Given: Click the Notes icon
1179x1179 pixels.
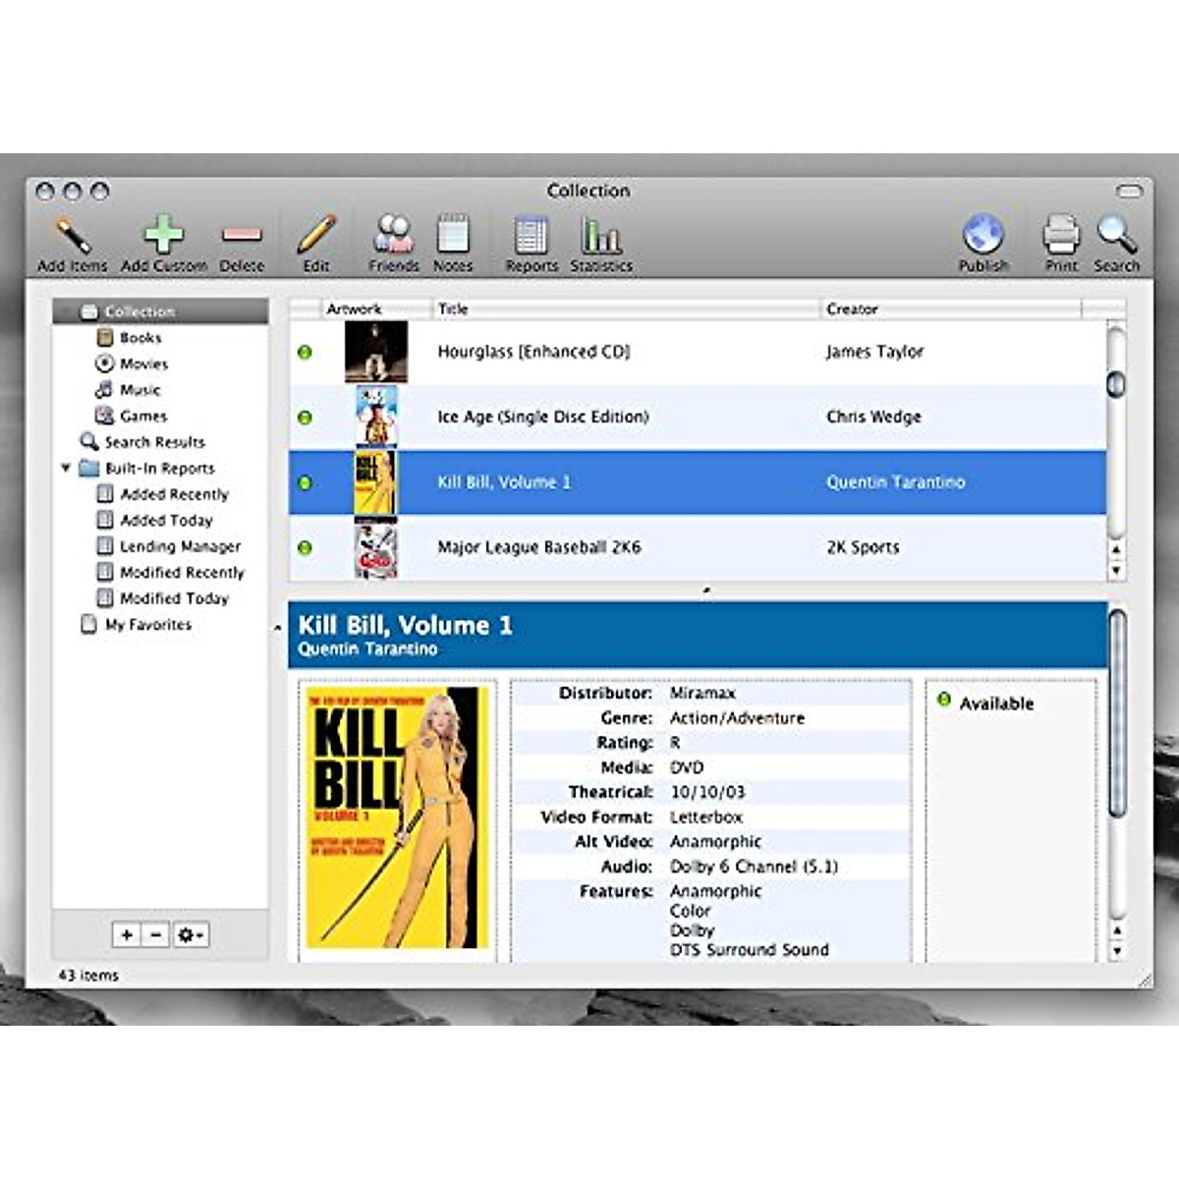Looking at the screenshot, I should (x=453, y=236).
